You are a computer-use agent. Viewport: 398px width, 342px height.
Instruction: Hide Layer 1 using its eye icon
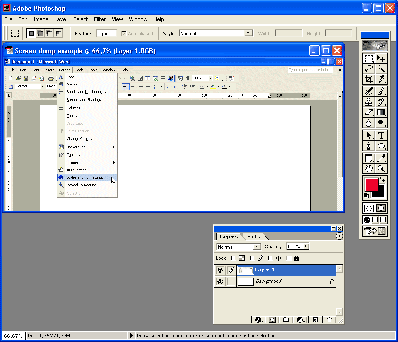(220, 270)
